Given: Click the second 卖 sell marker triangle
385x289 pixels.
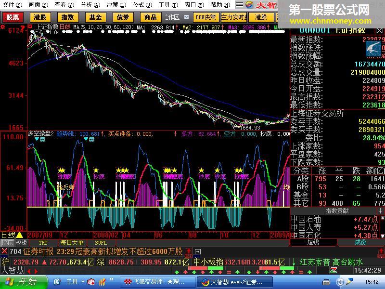Looking at the screenshot, I should (x=86, y=139).
